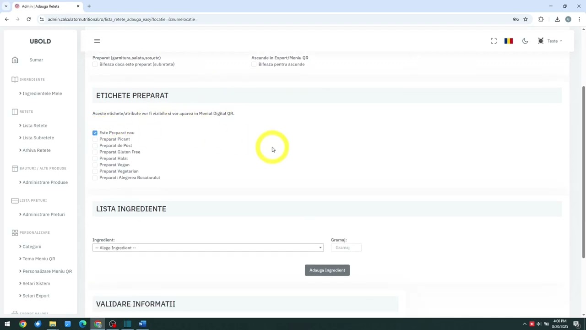Open the Teste user account dropdown
This screenshot has width=586, height=330.
point(550,41)
